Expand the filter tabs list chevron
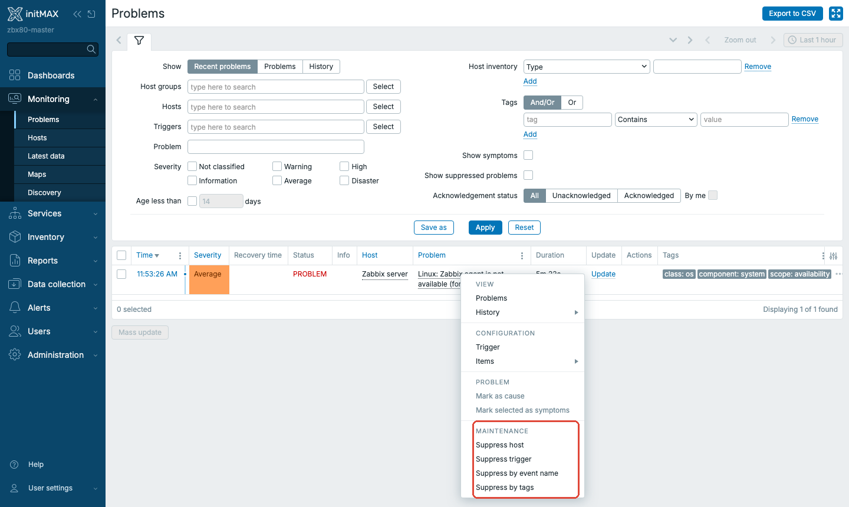 (673, 40)
